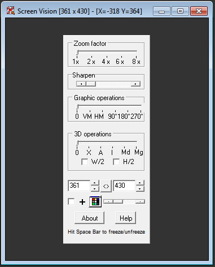Viewport: 215px width, 267px height.
Task: Click the height input field showing 430
Action: (x=124, y=186)
